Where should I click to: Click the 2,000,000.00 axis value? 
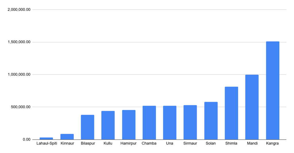click(x=19, y=9)
